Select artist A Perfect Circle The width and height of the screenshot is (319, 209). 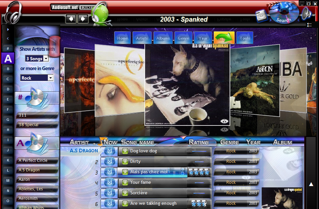tap(37, 161)
